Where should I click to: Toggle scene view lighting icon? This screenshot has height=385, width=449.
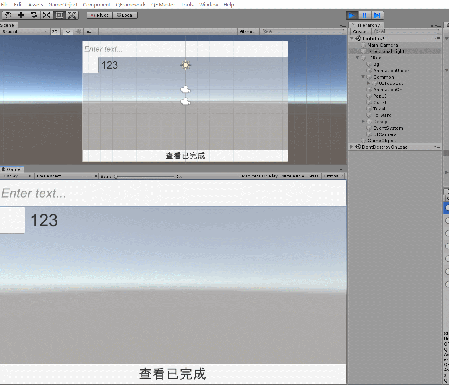(68, 31)
